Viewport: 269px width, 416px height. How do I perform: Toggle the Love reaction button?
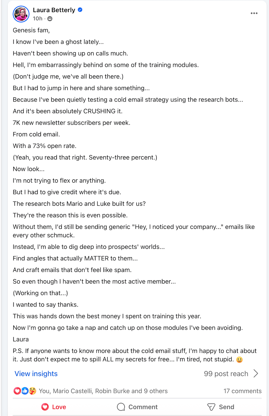pyautogui.click(x=54, y=407)
